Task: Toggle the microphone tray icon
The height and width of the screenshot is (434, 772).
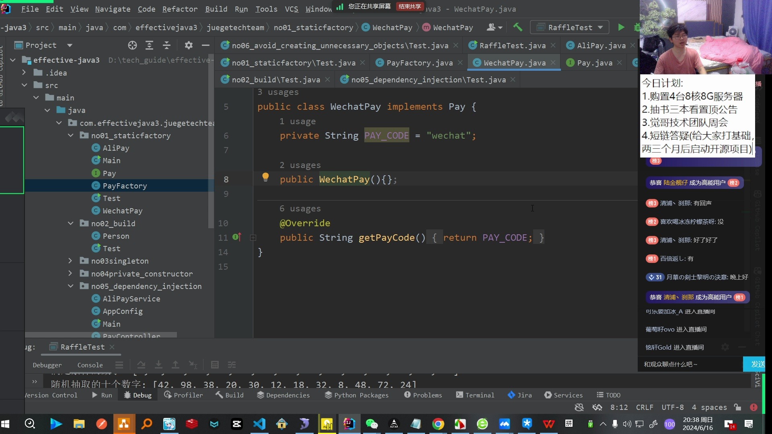Action: 615,424
